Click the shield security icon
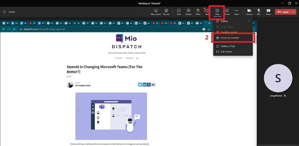This screenshot has width=299, height=146. pyautogui.click(x=4, y=12)
